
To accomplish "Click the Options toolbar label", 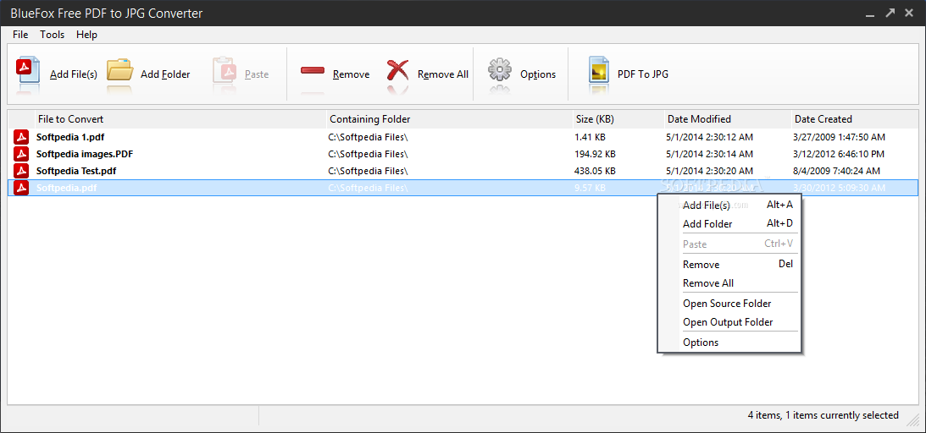I will point(538,74).
